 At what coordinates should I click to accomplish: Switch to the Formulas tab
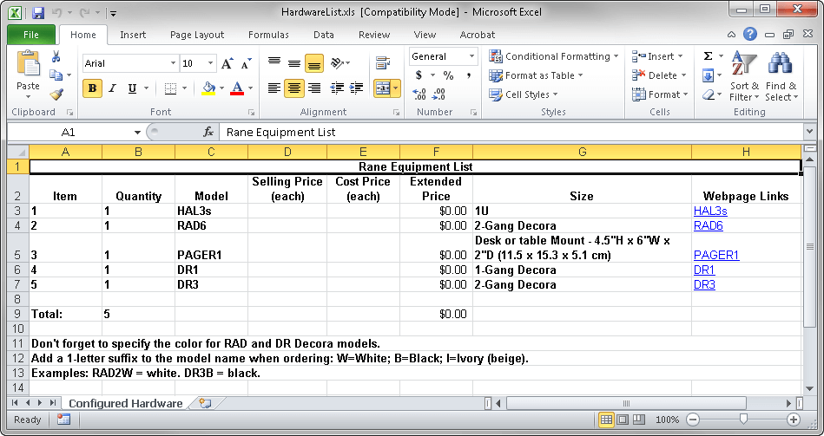point(268,35)
